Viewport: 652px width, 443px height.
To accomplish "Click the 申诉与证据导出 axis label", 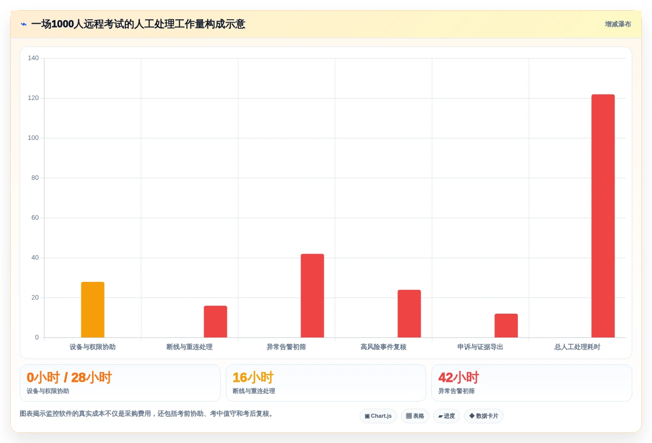I will [x=480, y=347].
